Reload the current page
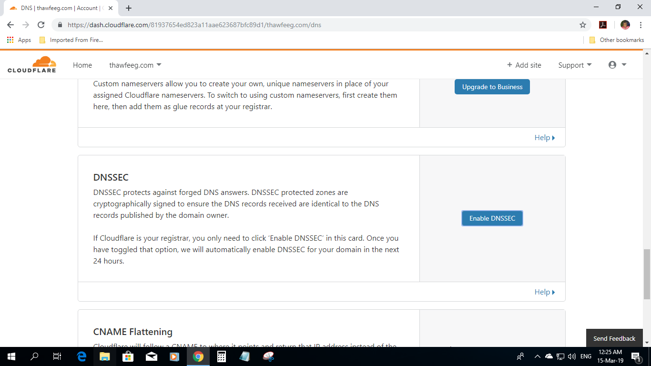 coord(41,25)
